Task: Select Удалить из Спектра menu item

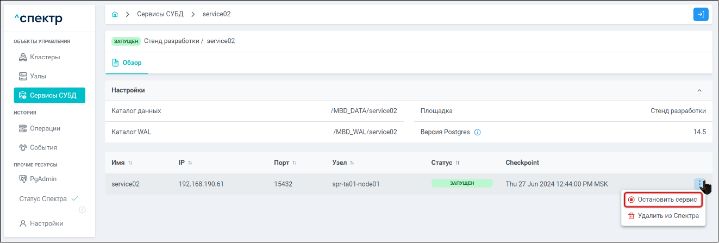Action: click(664, 216)
